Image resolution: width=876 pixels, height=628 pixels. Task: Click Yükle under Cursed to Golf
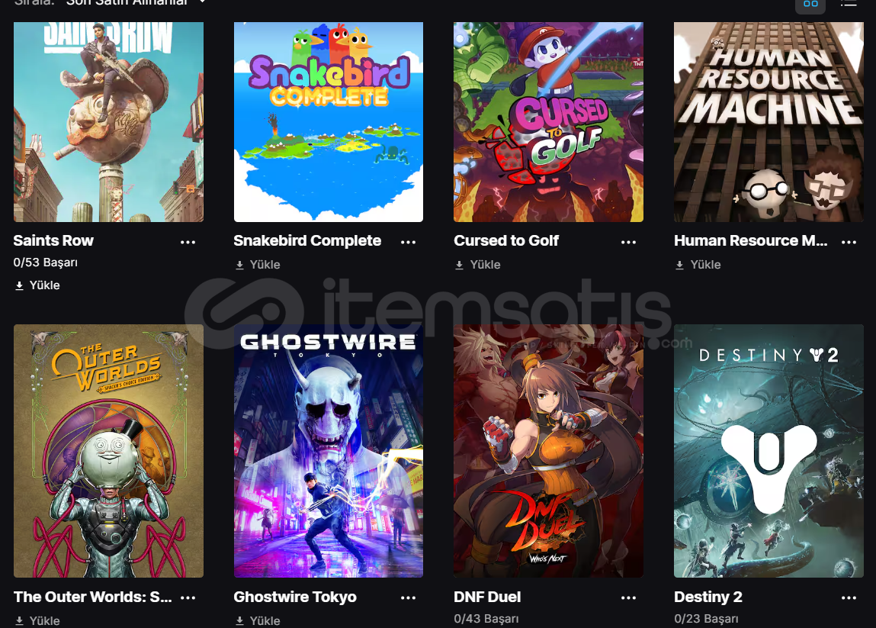[478, 265]
